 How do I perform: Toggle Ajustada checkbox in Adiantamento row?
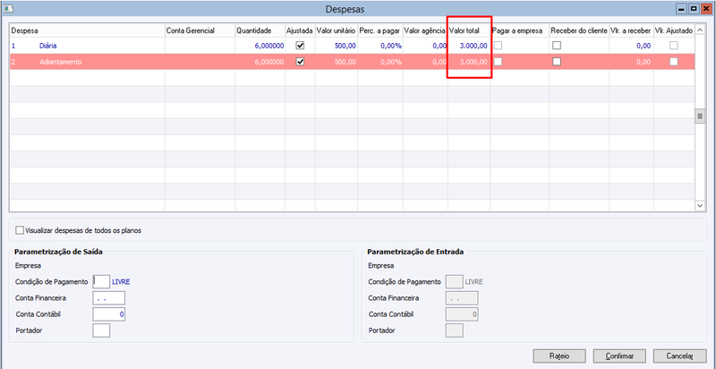click(x=300, y=62)
